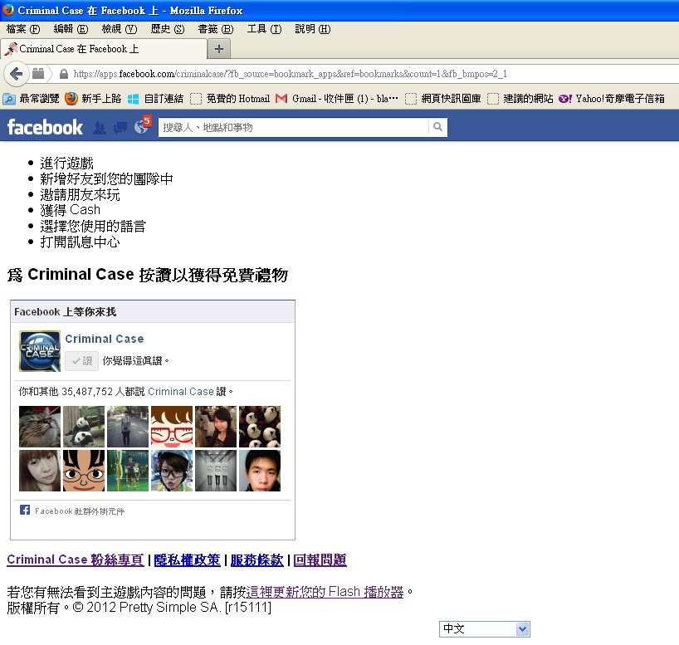Open the 檢視 (V) menu
This screenshot has height=645, width=679.
tap(119, 29)
